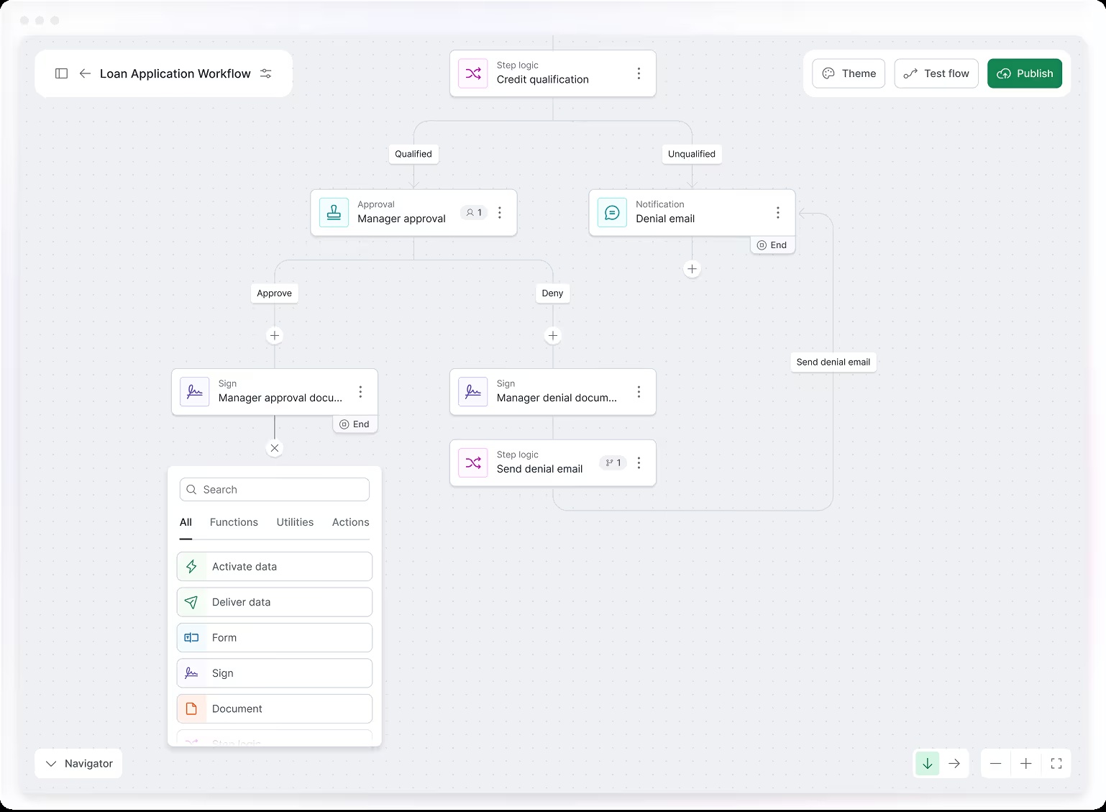Click the Send denial email connector label
The image size is (1106, 812).
[x=833, y=362]
